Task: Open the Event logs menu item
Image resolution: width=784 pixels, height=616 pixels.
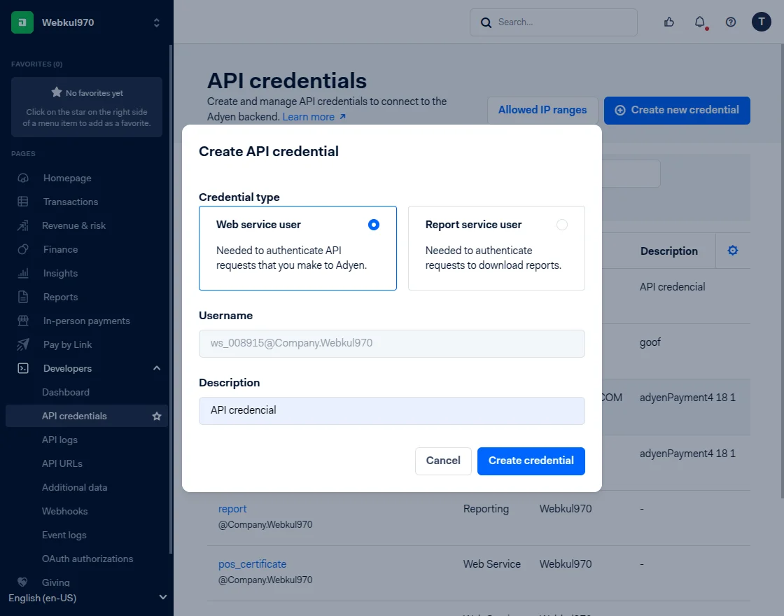Action: [64, 535]
